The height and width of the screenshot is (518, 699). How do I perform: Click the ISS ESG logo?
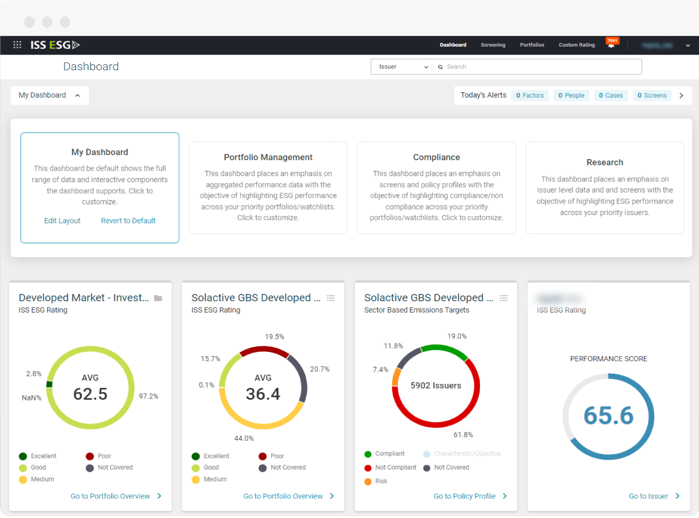tap(55, 45)
